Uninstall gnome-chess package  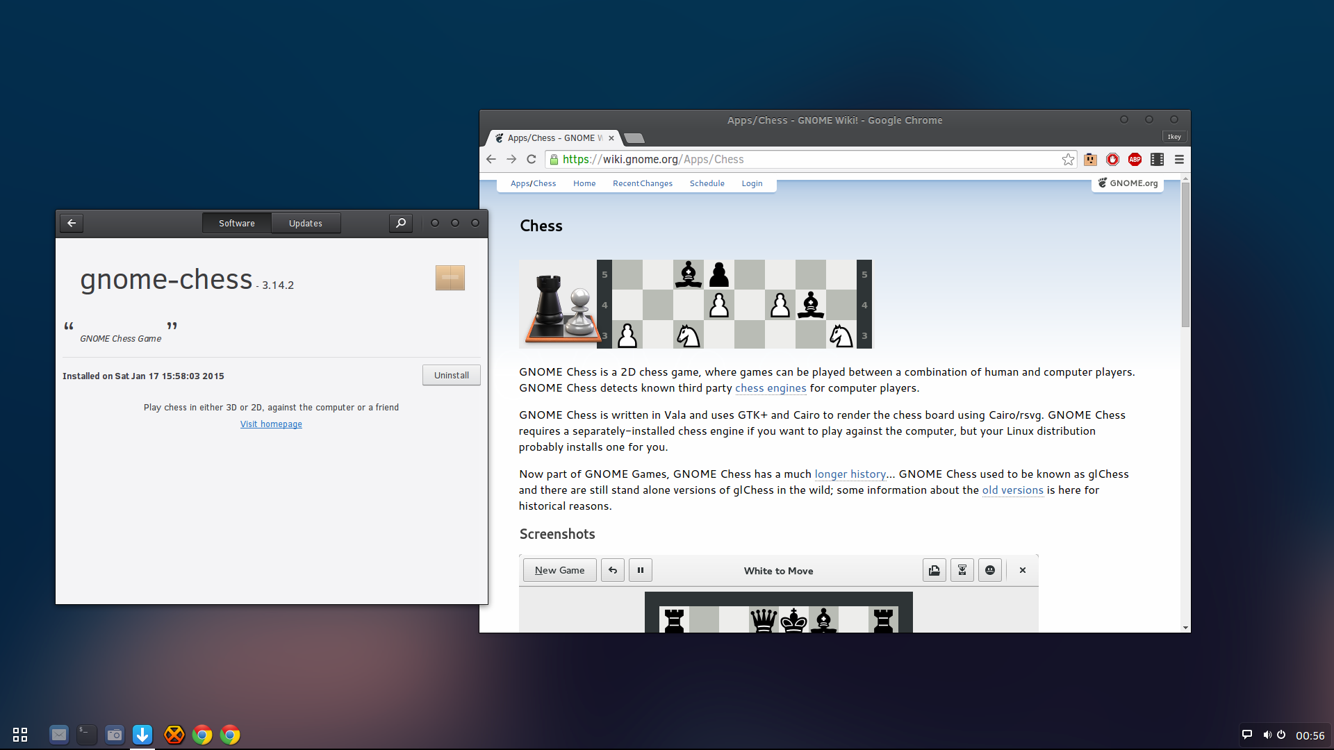coord(452,375)
